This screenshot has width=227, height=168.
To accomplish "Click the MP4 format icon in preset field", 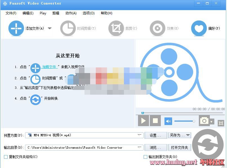I will point(30,135).
